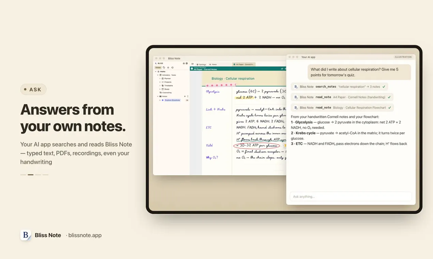Expand the Timetable tree item

tap(160, 86)
